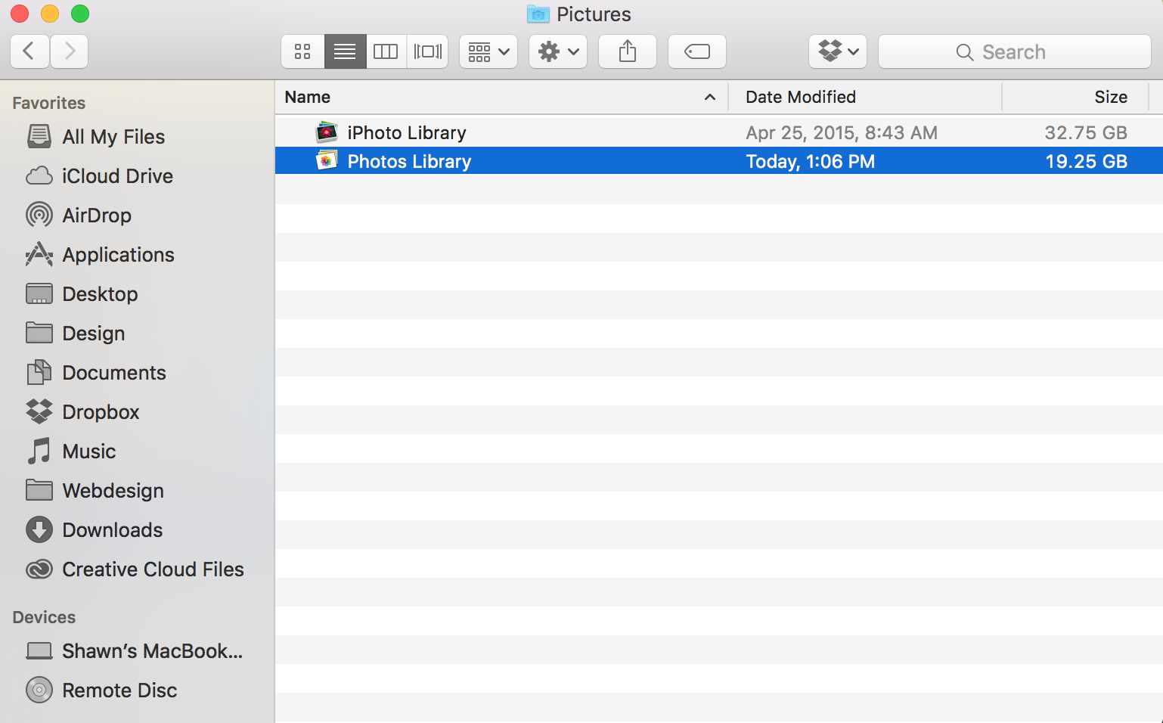Open Desktop in sidebar
The height and width of the screenshot is (723, 1163).
tap(100, 294)
